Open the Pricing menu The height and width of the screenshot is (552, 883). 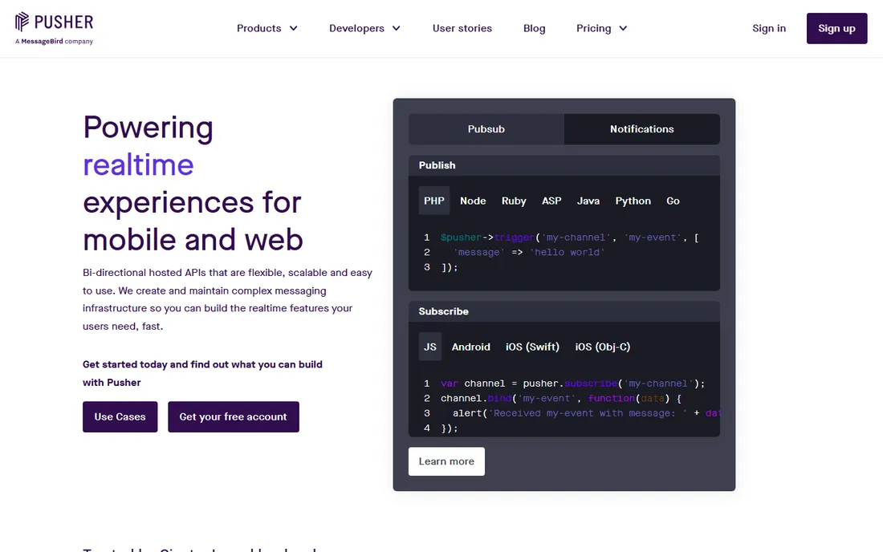[x=601, y=28]
